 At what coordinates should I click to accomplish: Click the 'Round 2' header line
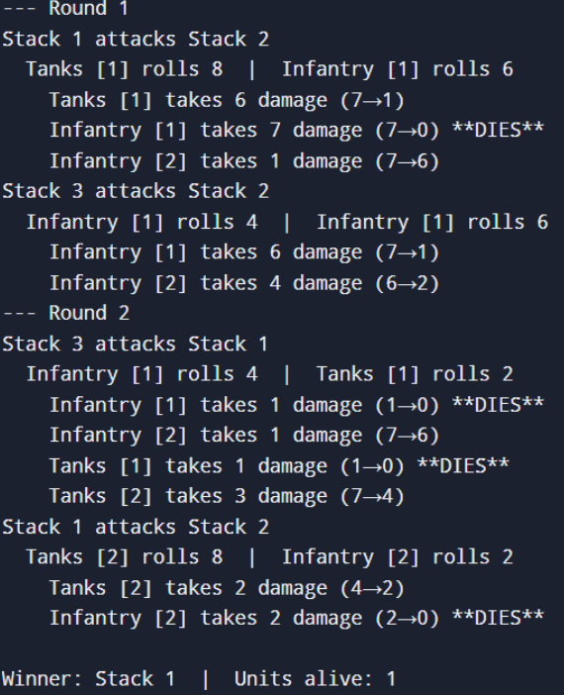pyautogui.click(x=66, y=313)
